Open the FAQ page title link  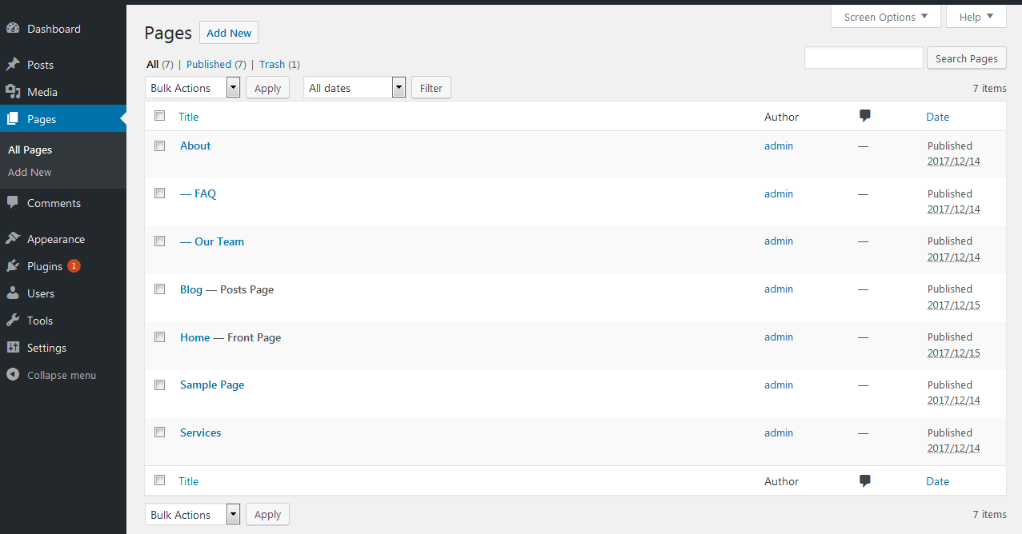[x=205, y=193]
